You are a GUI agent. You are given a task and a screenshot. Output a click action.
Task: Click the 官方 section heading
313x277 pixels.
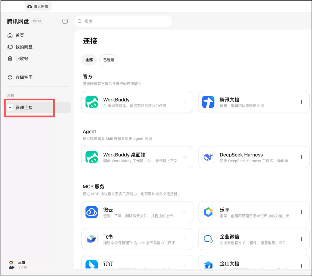click(x=88, y=77)
